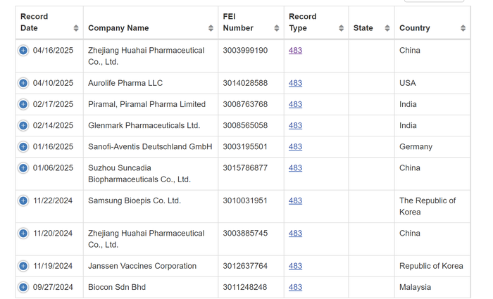The image size is (493, 299).
Task: Click plus icon beside Sanofi-Aventis Deutschland row
Action: coord(23,146)
